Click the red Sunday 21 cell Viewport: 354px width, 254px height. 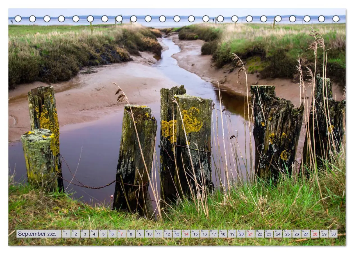[251, 234]
